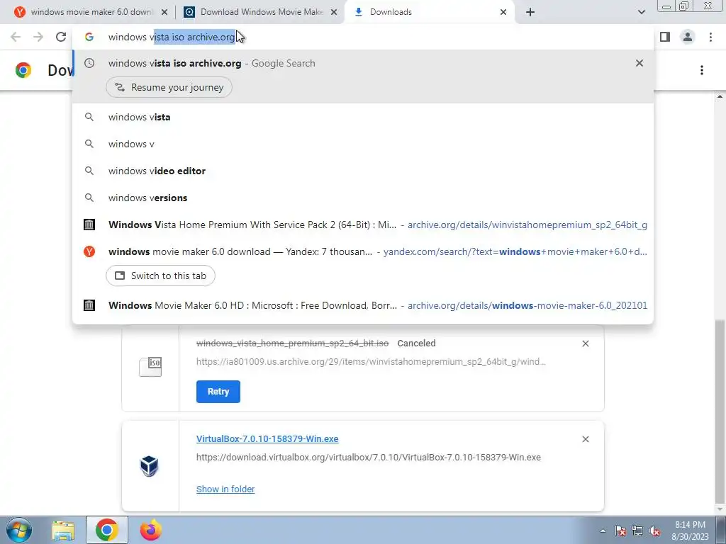
Task: Open the Downloads page three-dot menu
Action: click(702, 70)
